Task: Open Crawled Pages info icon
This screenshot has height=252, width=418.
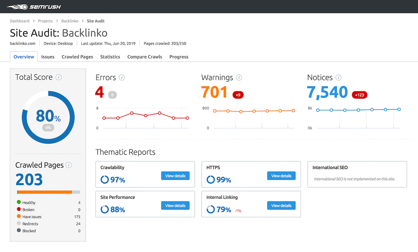Action: point(69,165)
